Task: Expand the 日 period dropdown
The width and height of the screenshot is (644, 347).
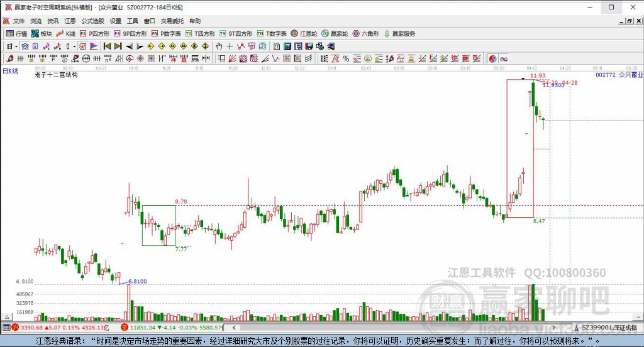Action: [16, 46]
